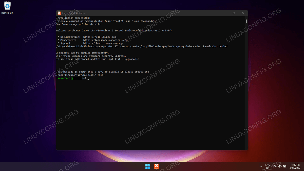Click the "Installation successful!" line

[x=73, y=18]
